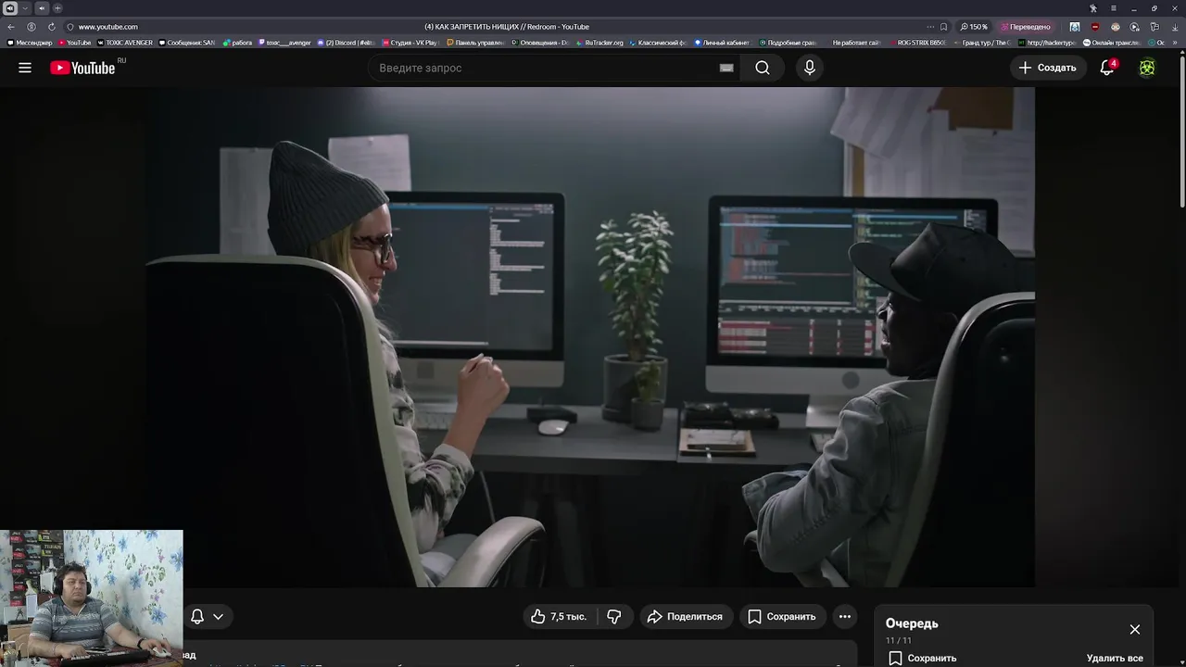Image resolution: width=1186 pixels, height=667 pixels.
Task: Close the Очередь queue panel
Action: [x=1135, y=629]
